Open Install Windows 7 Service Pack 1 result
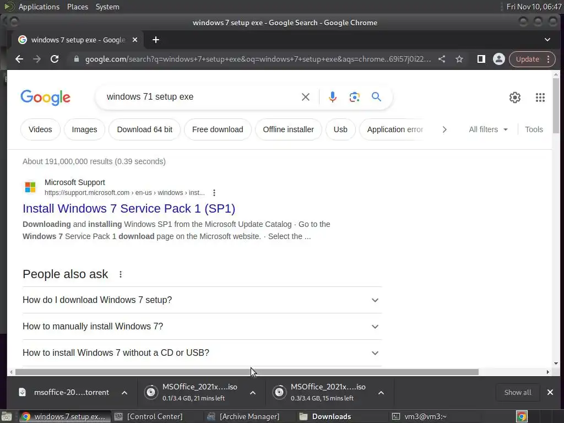Image resolution: width=564 pixels, height=423 pixels. [129, 209]
